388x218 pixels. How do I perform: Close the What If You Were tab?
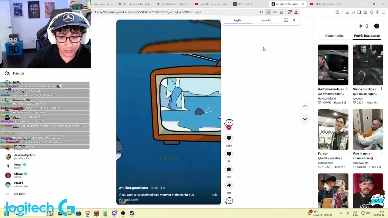303,4
